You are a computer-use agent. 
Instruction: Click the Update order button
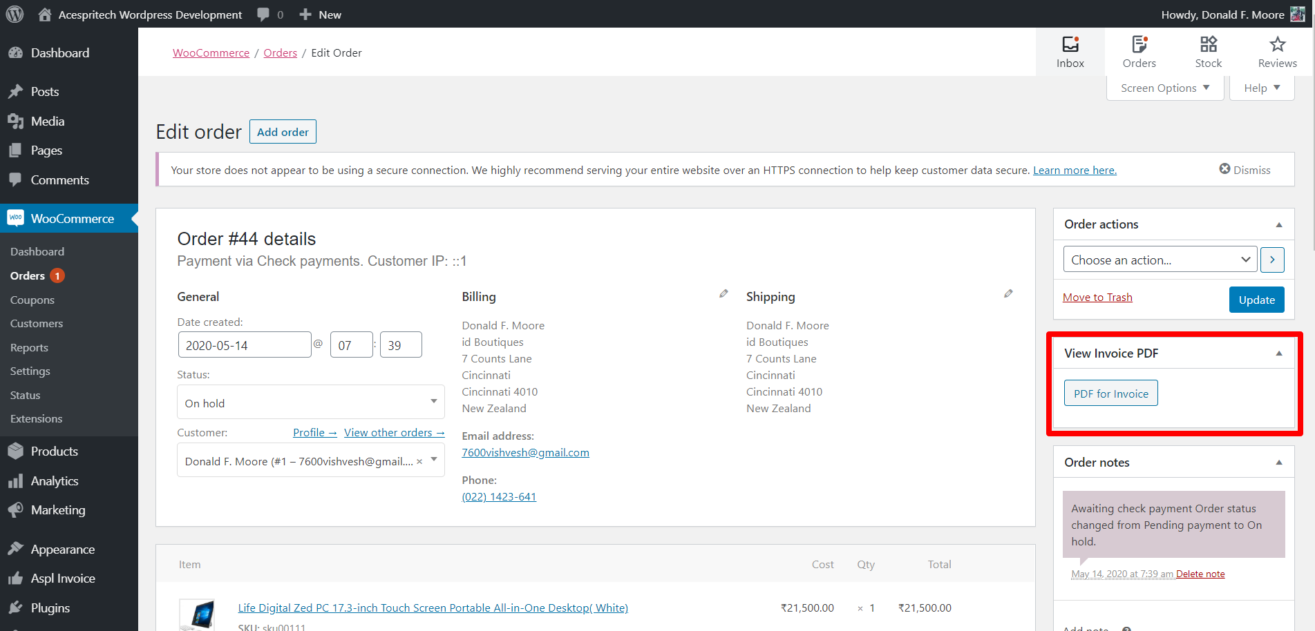[x=1256, y=300]
